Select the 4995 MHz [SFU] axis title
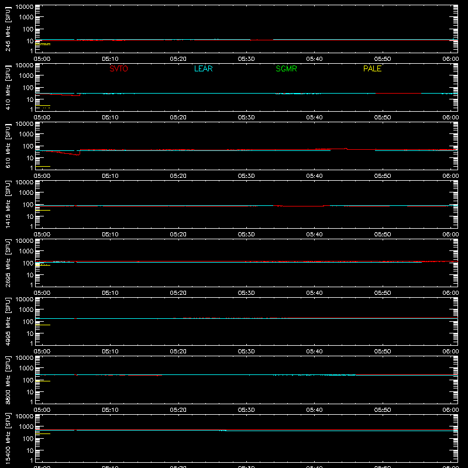Viewport: 468px width, 468px height. point(8,321)
